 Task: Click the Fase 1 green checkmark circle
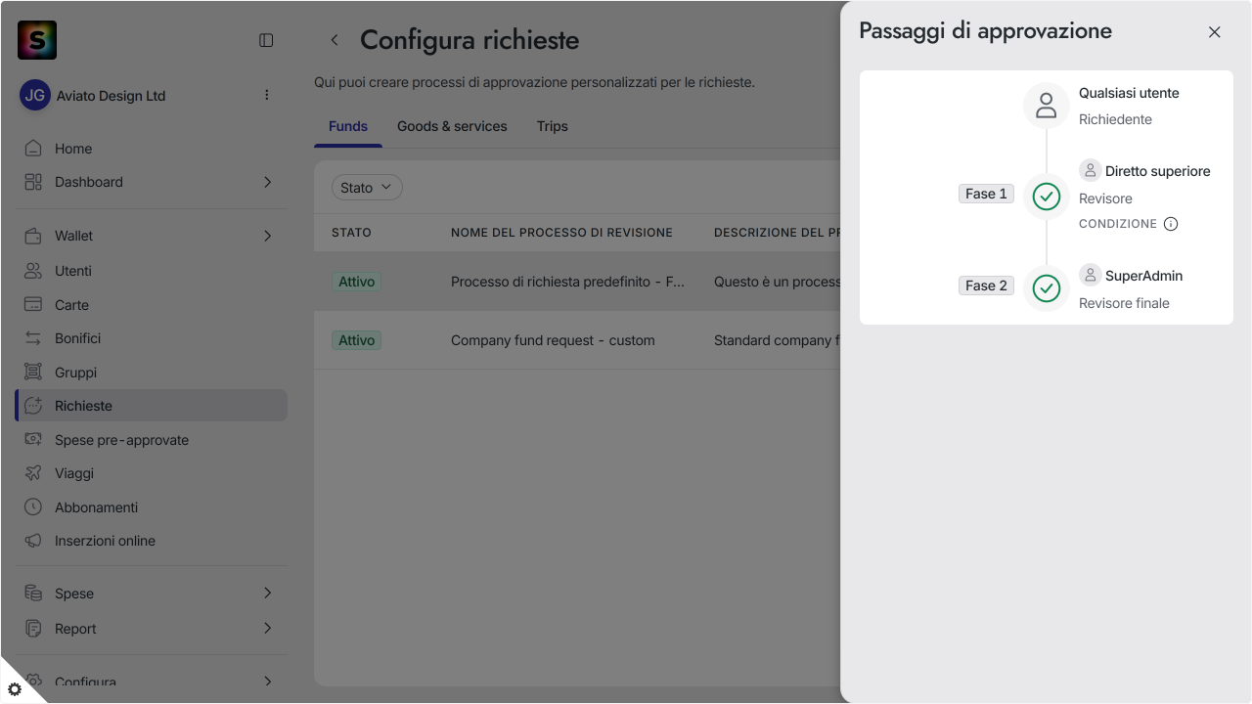tap(1047, 197)
